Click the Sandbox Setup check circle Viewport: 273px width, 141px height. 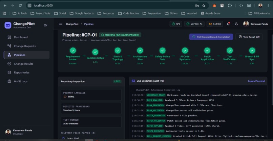pyautogui.click(x=95, y=52)
